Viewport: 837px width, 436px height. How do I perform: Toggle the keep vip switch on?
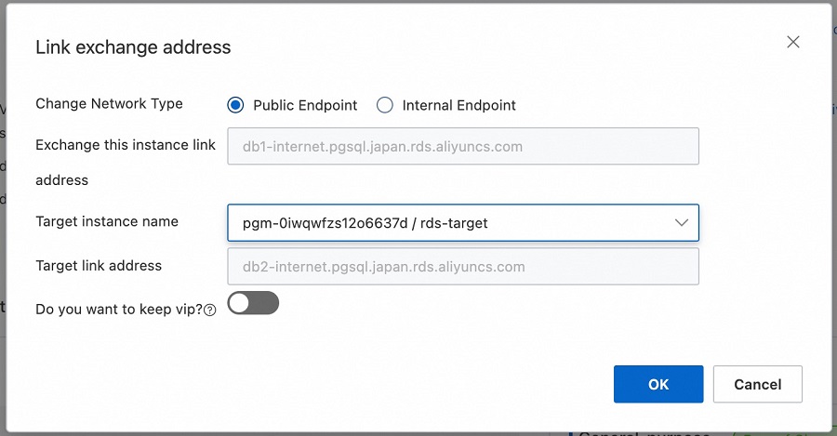coord(253,303)
